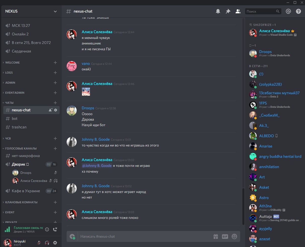Click the chat scrollbar thumb
Screen dimensions: 305x247
tap(243, 206)
